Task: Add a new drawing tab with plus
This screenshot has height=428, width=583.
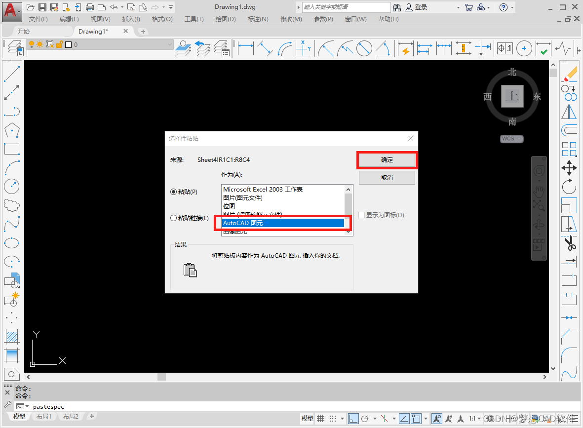Action: 143,32
